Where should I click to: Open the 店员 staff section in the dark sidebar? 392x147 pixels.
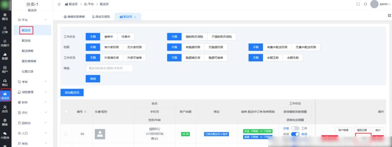pyautogui.click(x=5, y=109)
